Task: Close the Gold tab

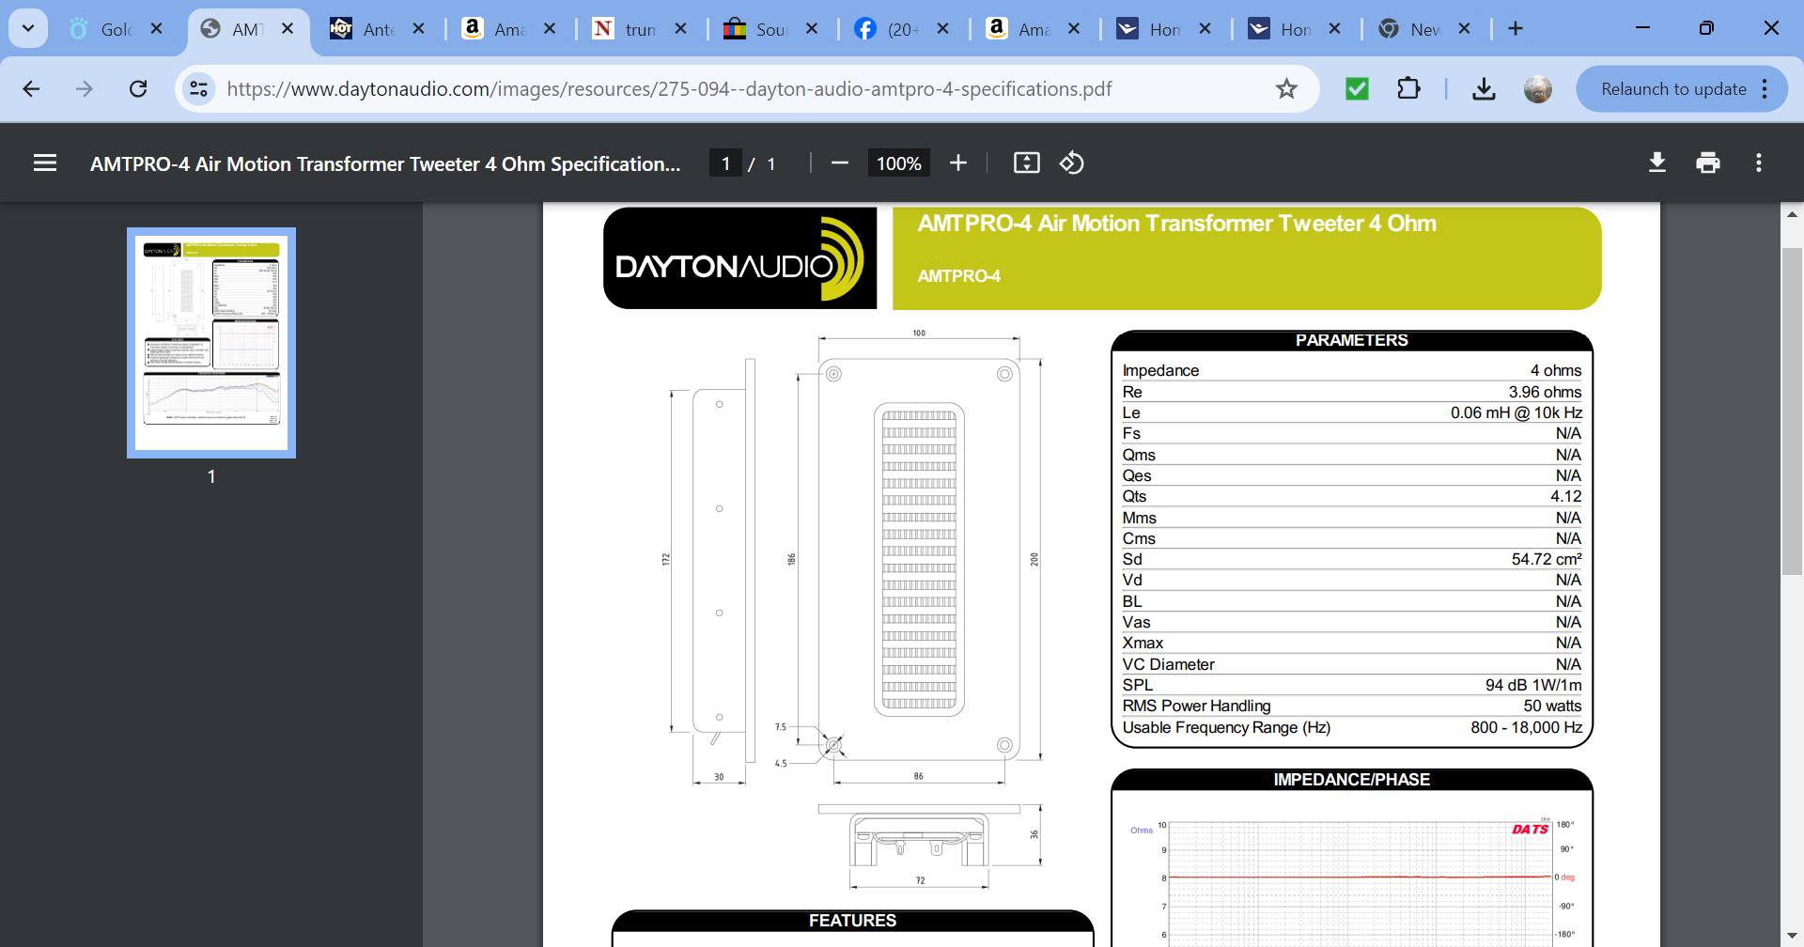Action: (x=157, y=29)
